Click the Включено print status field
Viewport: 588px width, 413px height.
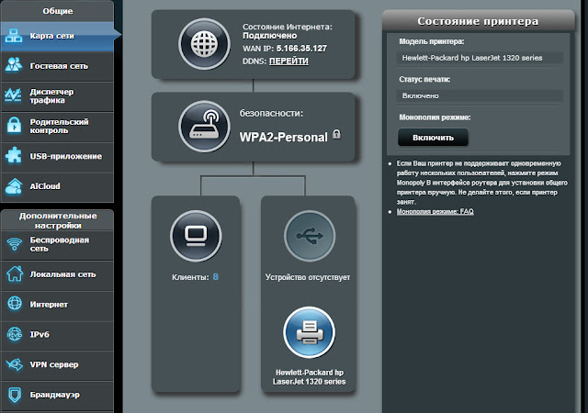click(480, 96)
